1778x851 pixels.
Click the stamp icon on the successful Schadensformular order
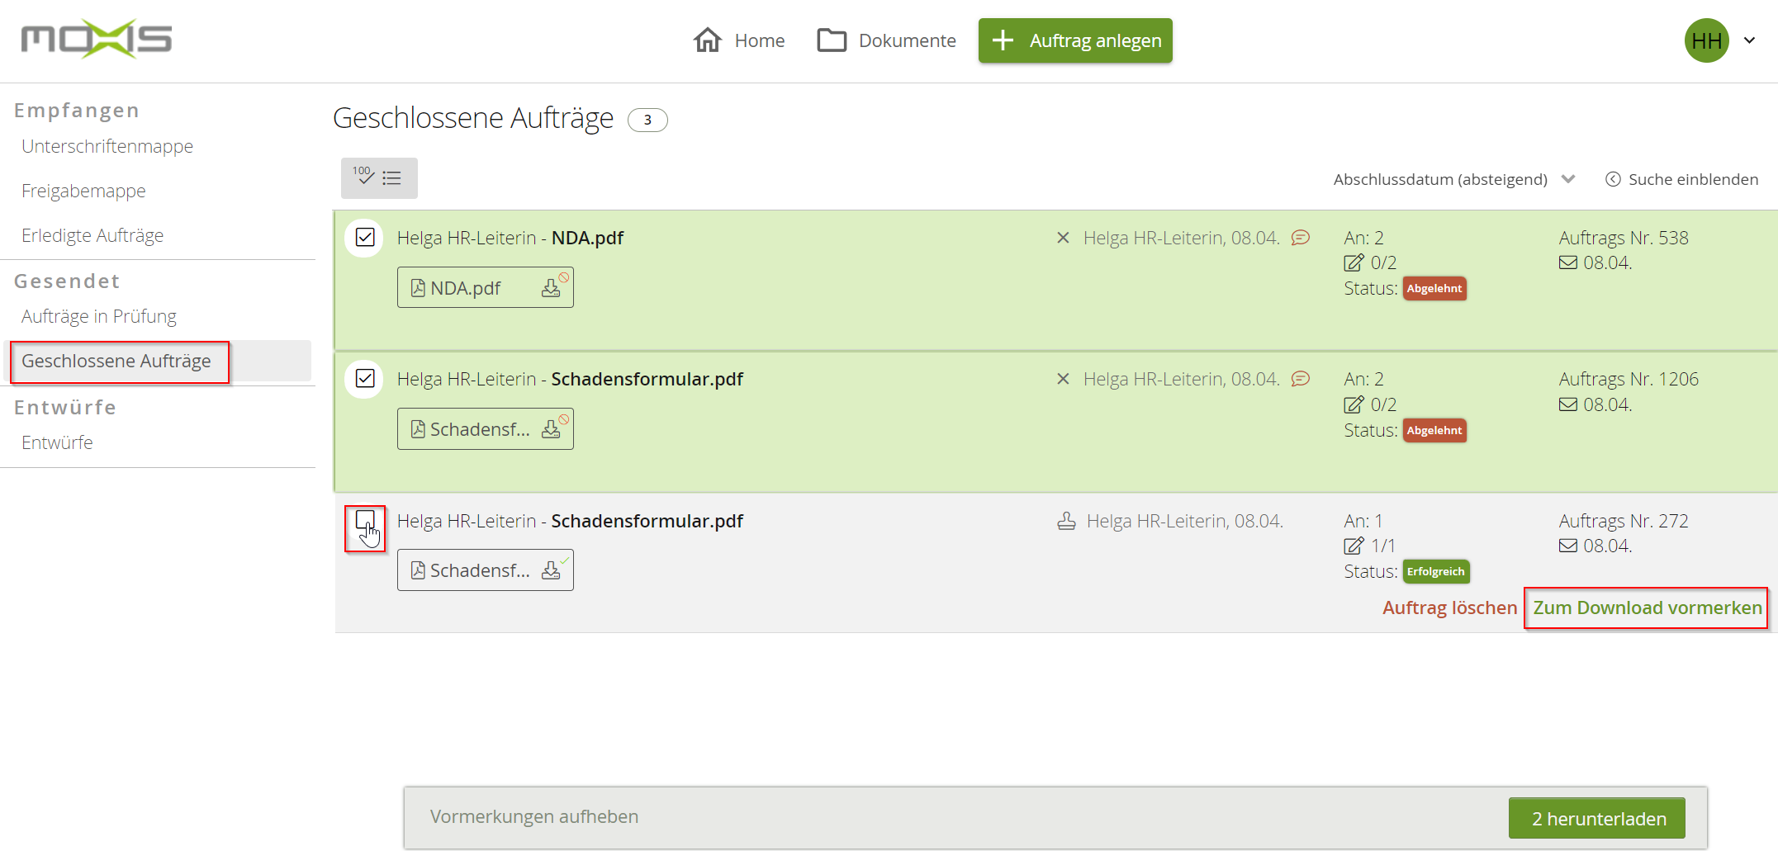click(x=1066, y=520)
